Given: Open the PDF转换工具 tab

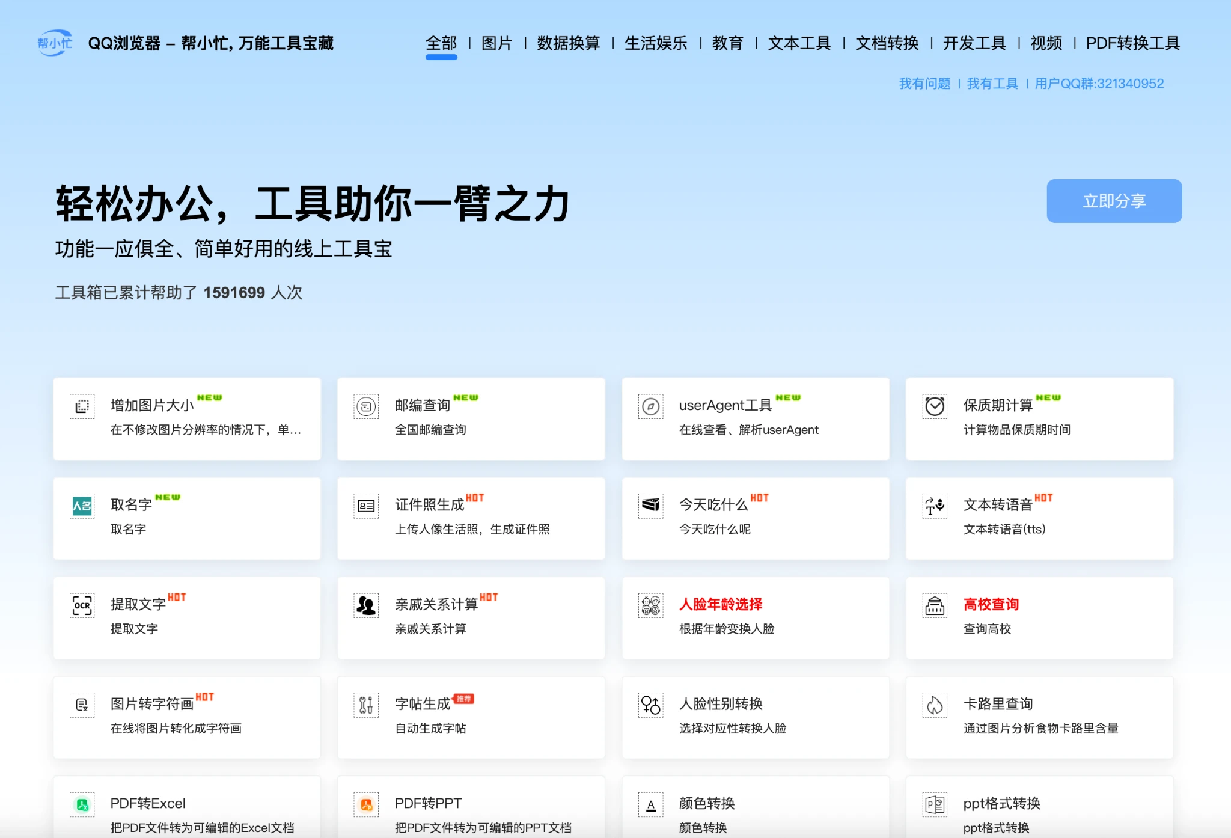Looking at the screenshot, I should point(1132,43).
